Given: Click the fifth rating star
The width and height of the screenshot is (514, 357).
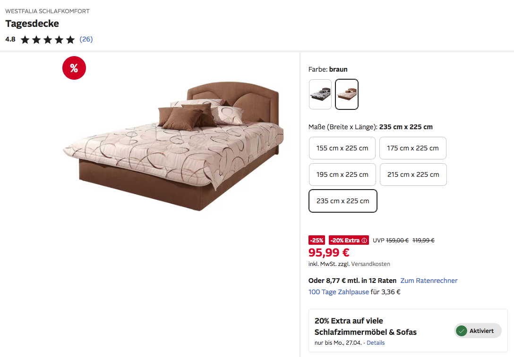Looking at the screenshot, I should [70, 40].
